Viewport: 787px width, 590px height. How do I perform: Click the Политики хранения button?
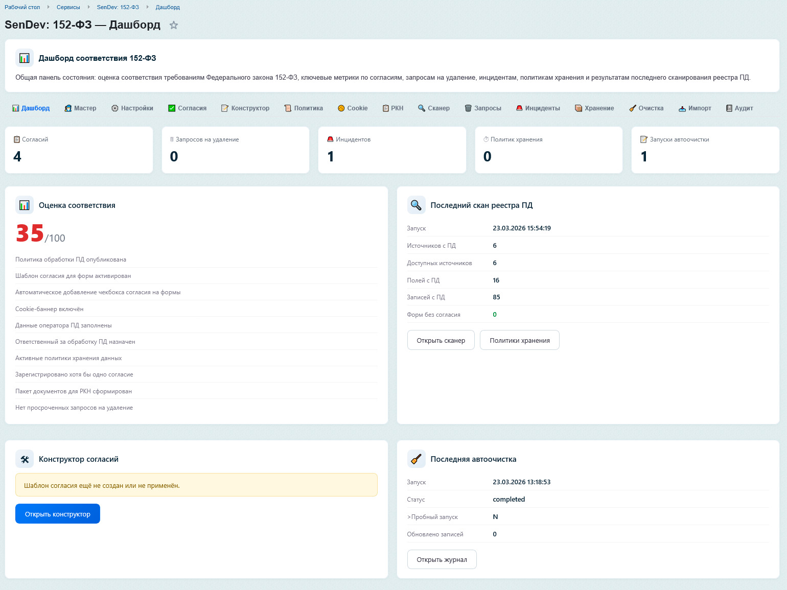click(x=519, y=340)
